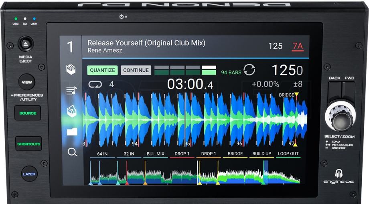Screen dimensions: 369x204
Task: Tap the power symbol above the screen
Action: point(122,16)
